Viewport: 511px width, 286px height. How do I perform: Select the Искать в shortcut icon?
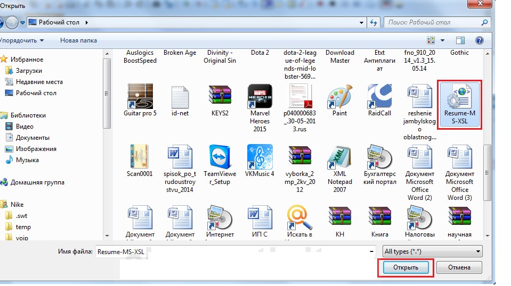tap(300, 217)
